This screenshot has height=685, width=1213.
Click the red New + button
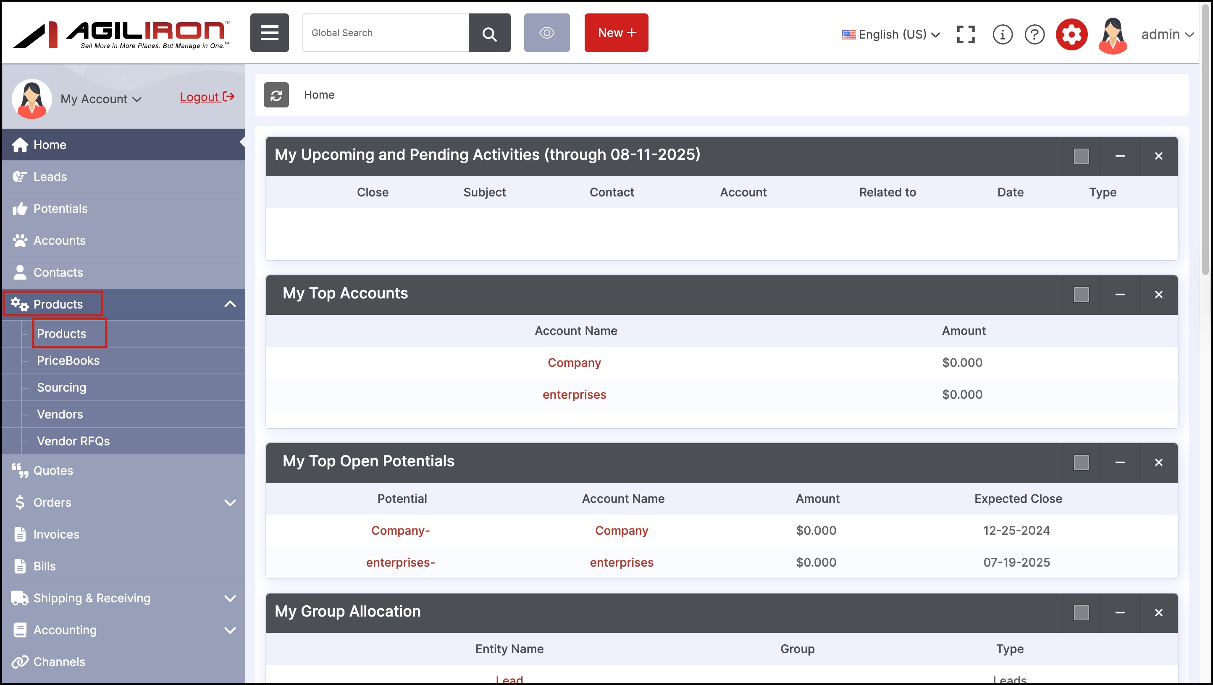click(616, 32)
